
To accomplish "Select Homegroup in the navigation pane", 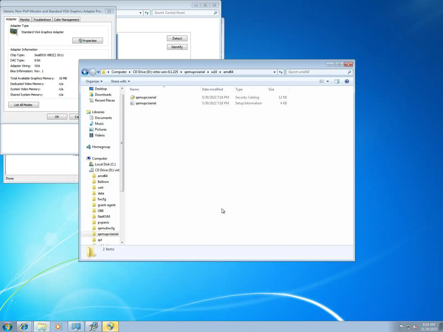I will pyautogui.click(x=98, y=147).
